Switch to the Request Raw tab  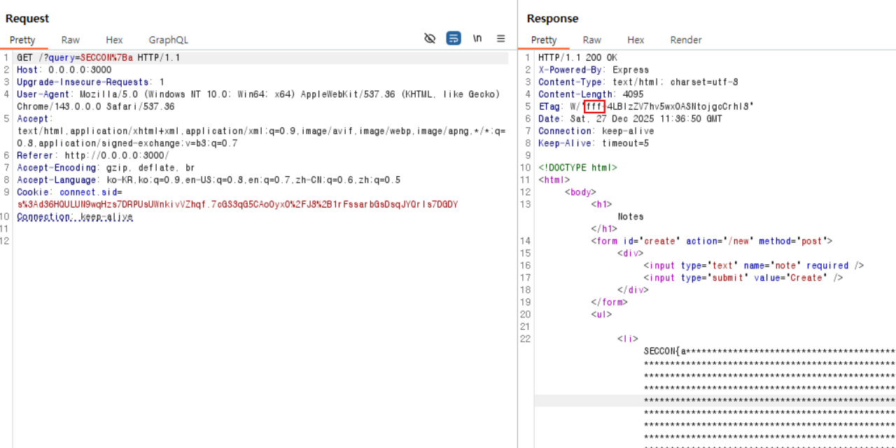[70, 40]
